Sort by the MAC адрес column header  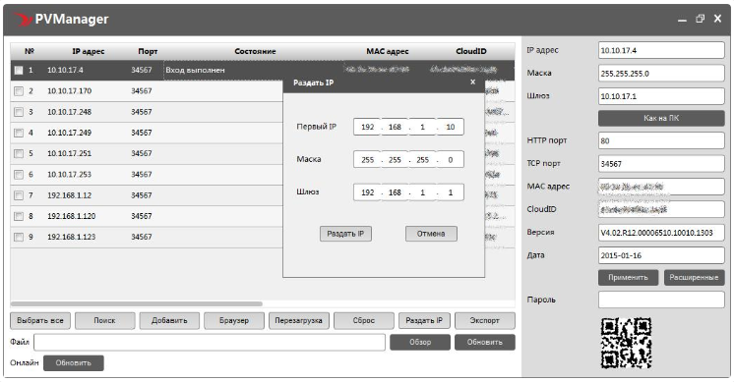387,51
